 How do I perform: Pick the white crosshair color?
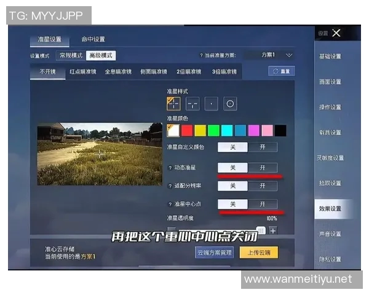coord(173,130)
